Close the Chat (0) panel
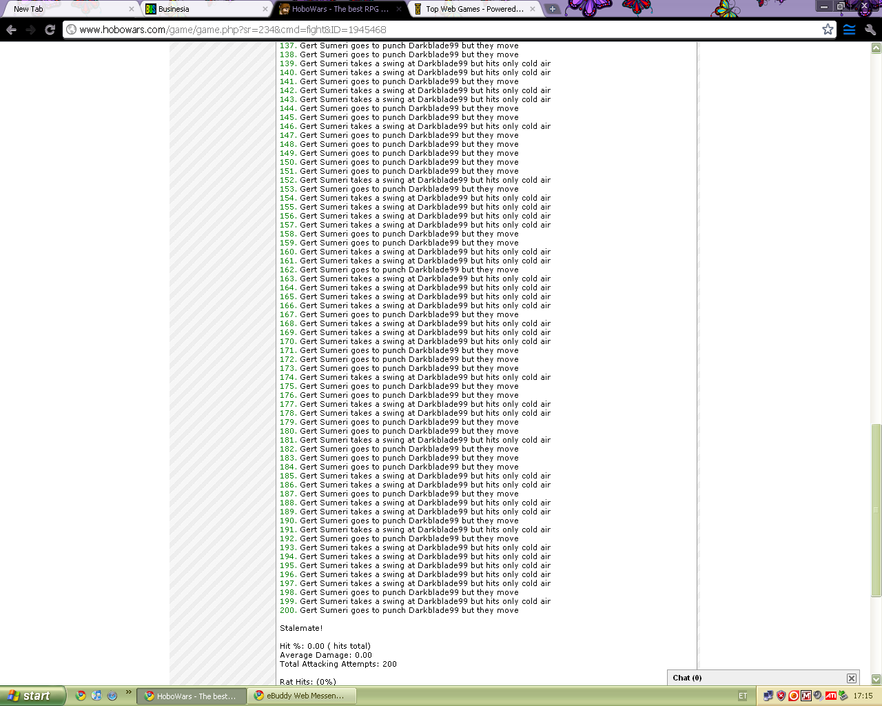Screen dimensions: 882x706 click(852, 678)
